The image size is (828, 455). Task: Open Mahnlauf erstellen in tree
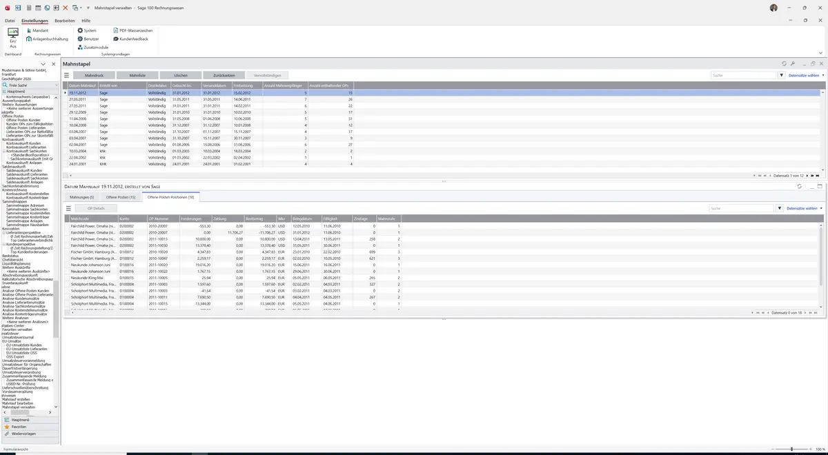[16, 399]
